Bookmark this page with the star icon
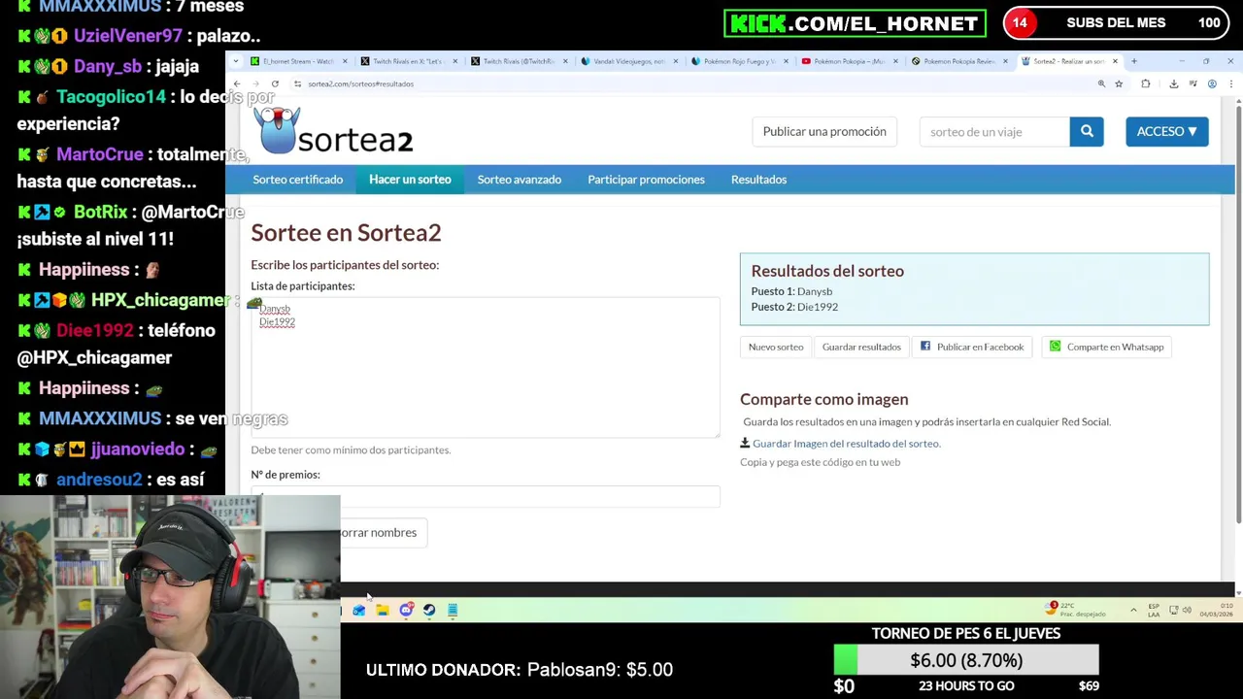The height and width of the screenshot is (699, 1243). (1119, 84)
